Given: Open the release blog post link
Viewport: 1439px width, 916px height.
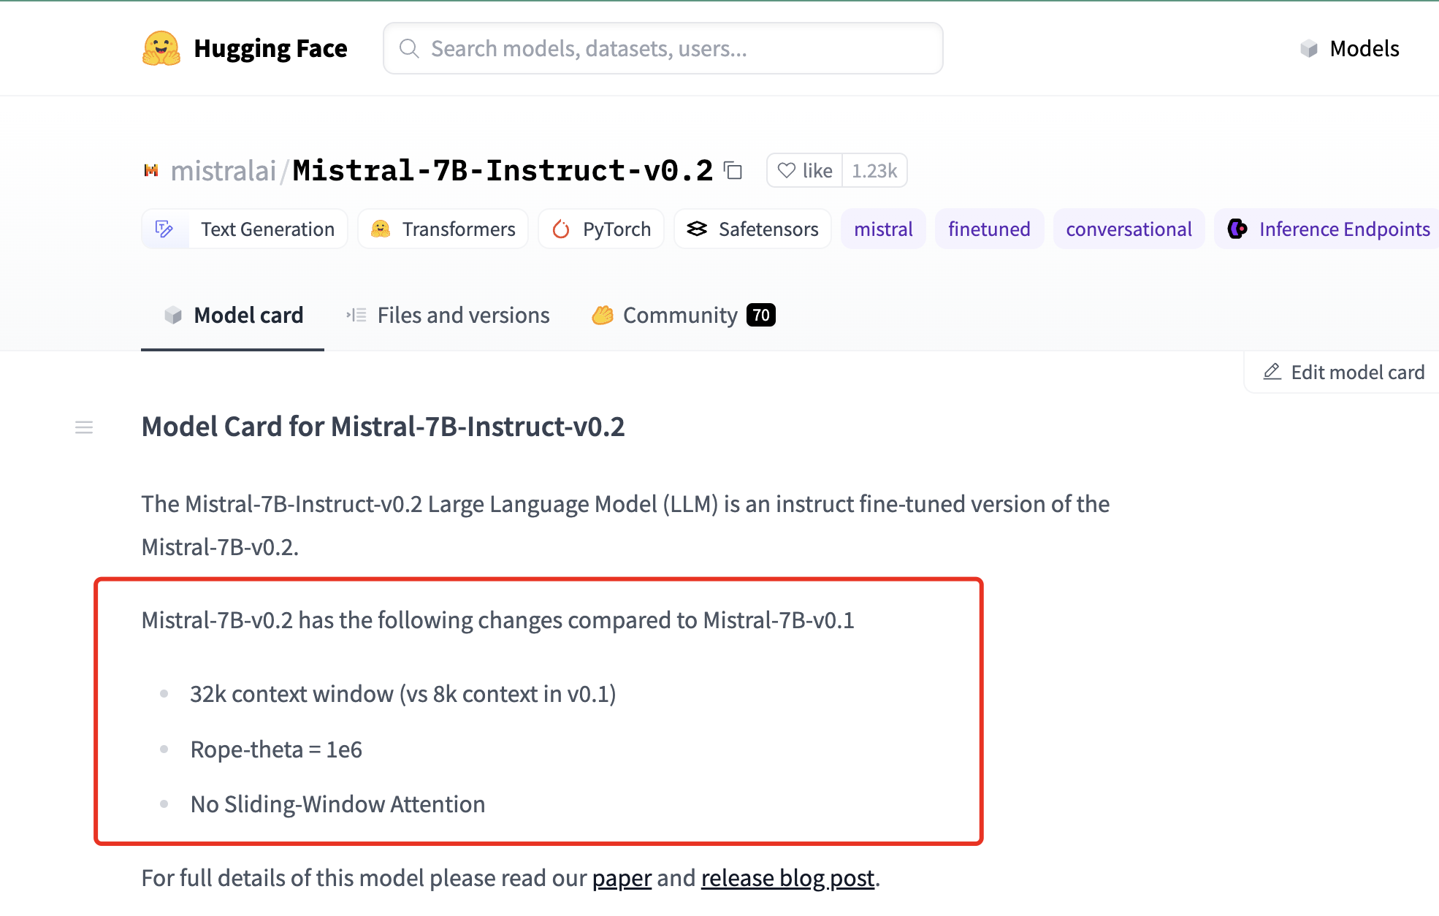Looking at the screenshot, I should tap(787, 878).
